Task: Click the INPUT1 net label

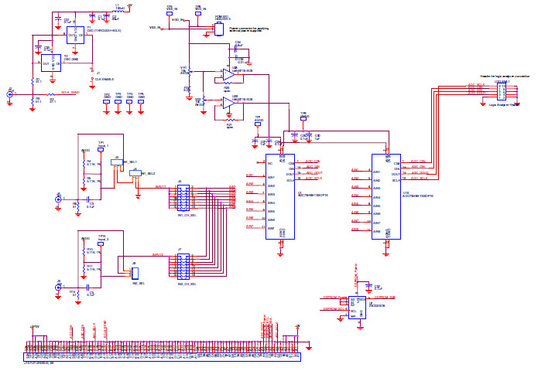Action: (160, 187)
